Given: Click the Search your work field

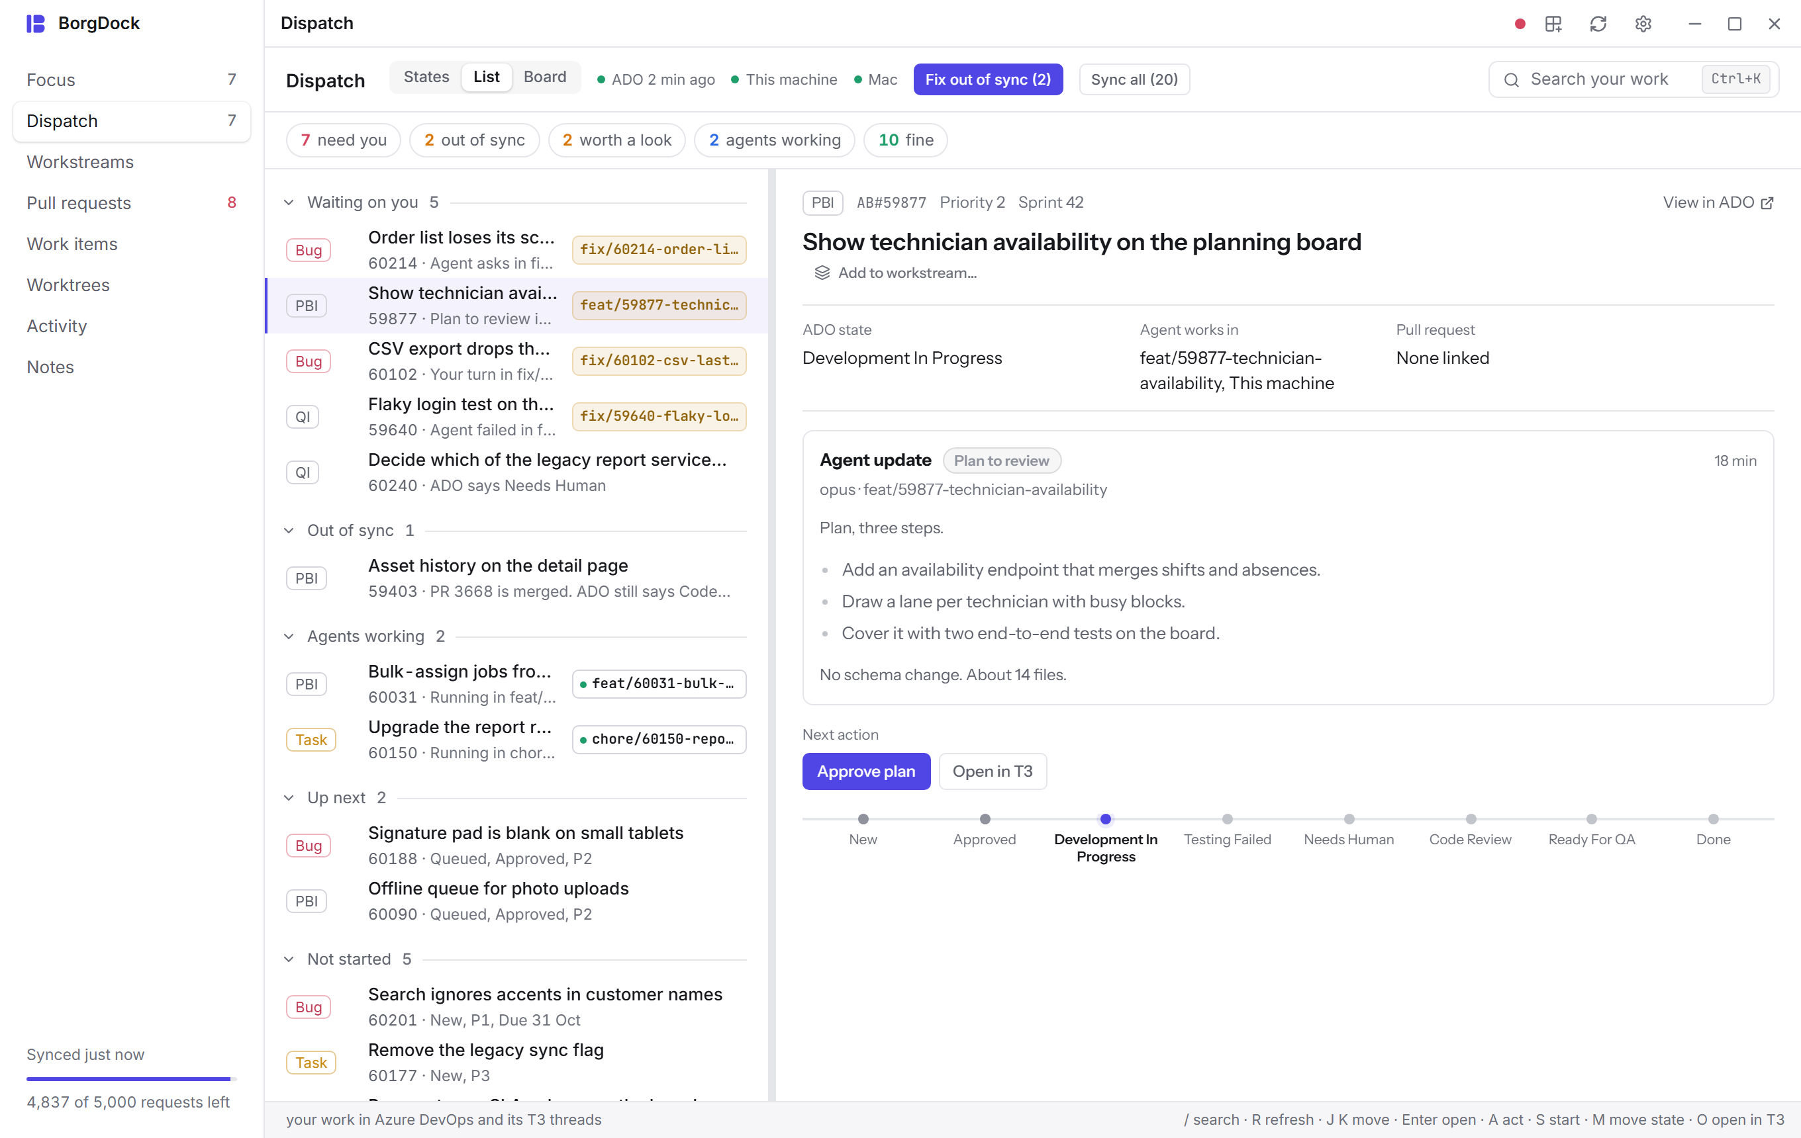Looking at the screenshot, I should tap(1633, 79).
